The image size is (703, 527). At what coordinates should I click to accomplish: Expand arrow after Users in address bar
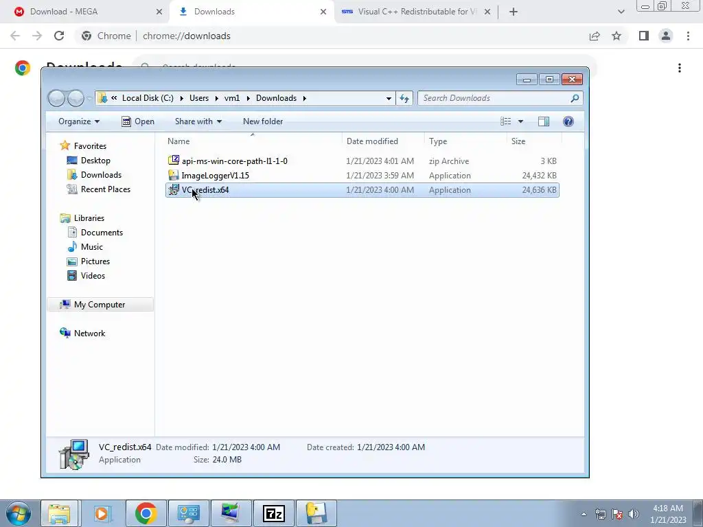tap(216, 98)
